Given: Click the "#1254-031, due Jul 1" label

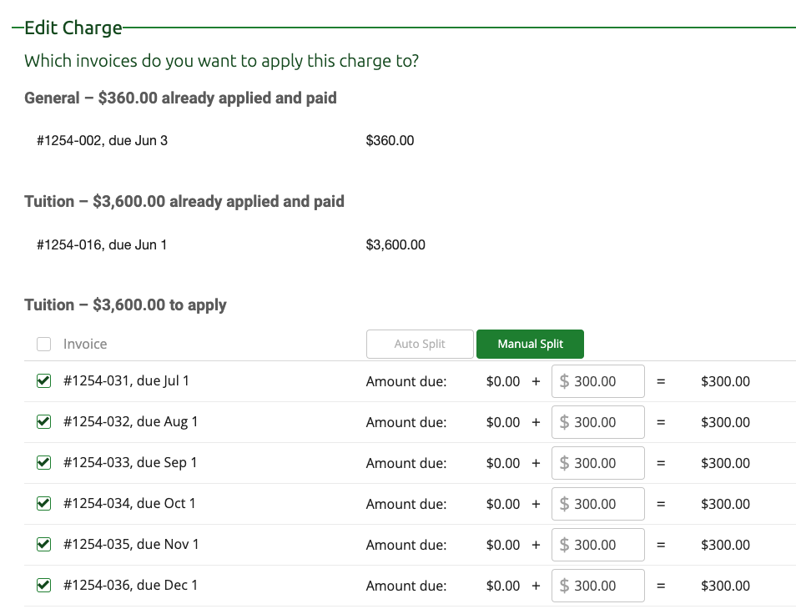Looking at the screenshot, I should (126, 380).
